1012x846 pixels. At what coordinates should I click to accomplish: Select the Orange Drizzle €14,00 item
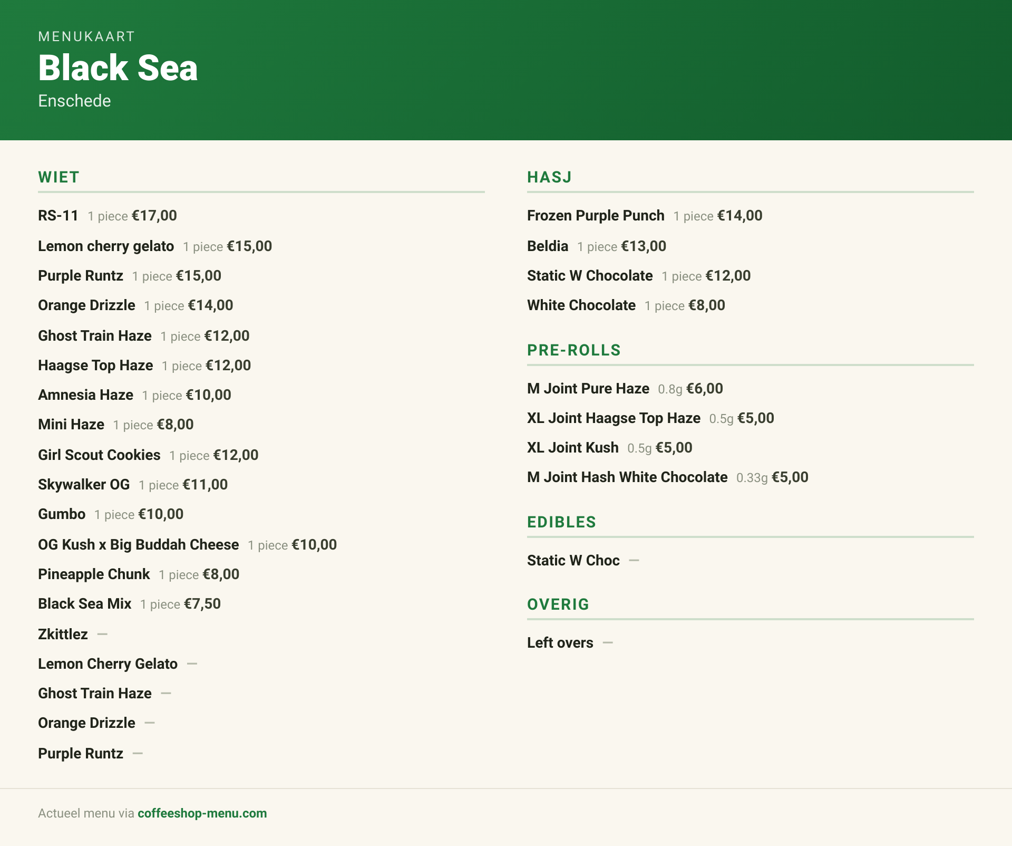click(135, 305)
